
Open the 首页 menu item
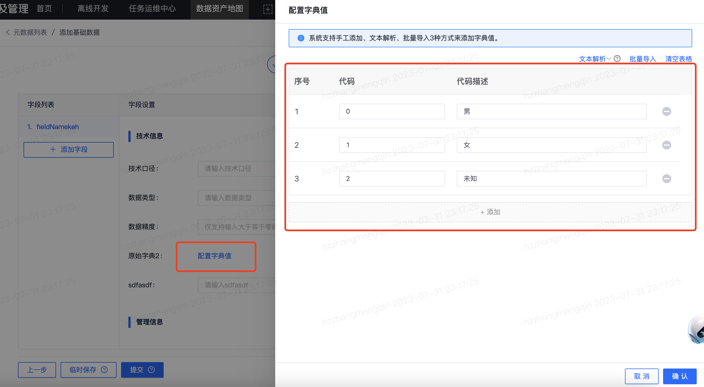(44, 8)
